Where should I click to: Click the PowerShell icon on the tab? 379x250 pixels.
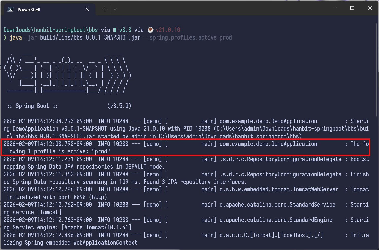pos(10,9)
